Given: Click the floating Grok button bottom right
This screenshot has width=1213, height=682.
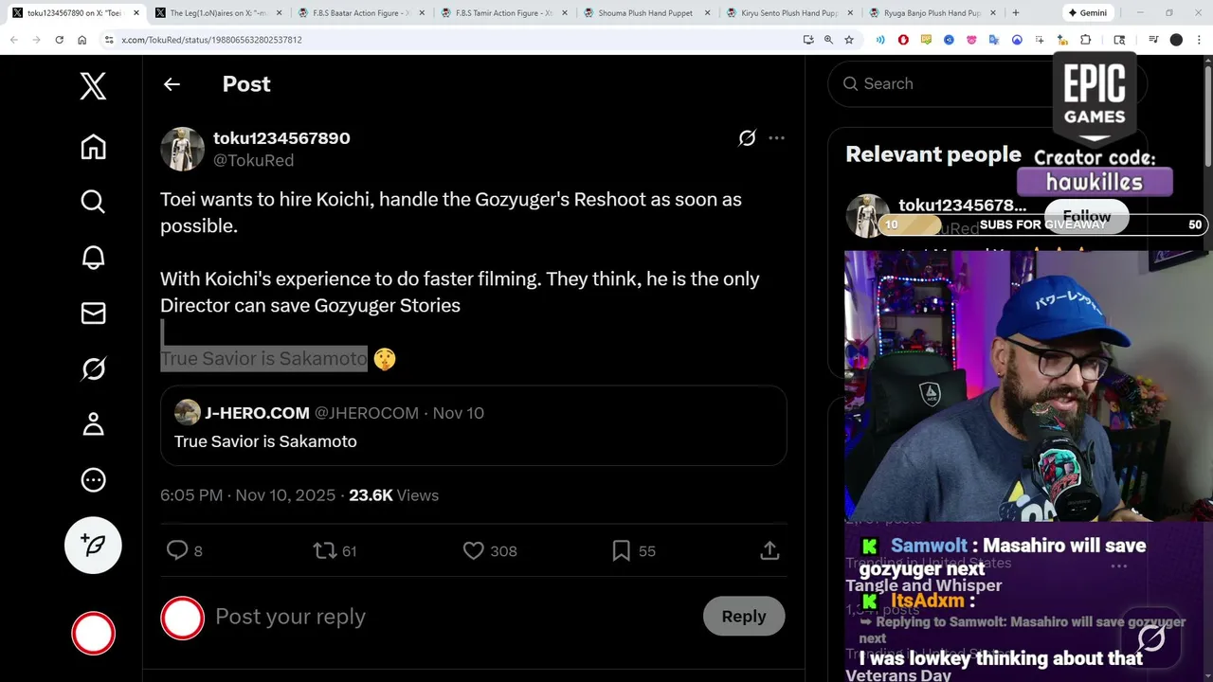Looking at the screenshot, I should coord(1151,638).
